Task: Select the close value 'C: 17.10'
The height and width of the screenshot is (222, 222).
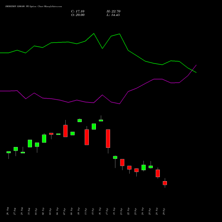Action: click(x=78, y=12)
